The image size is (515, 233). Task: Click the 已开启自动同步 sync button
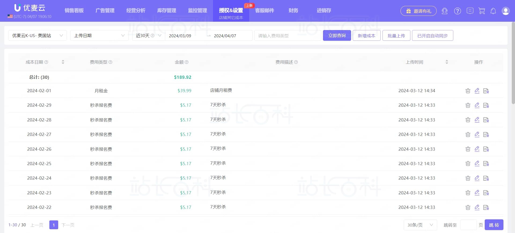(432, 36)
